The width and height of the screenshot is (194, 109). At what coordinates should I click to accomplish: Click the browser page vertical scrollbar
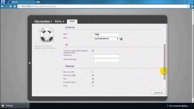[x=193, y=56]
